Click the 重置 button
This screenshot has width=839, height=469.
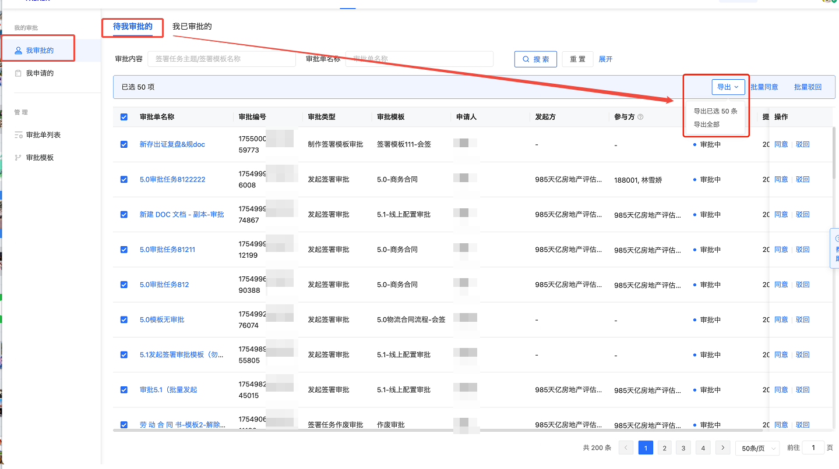pyautogui.click(x=577, y=59)
